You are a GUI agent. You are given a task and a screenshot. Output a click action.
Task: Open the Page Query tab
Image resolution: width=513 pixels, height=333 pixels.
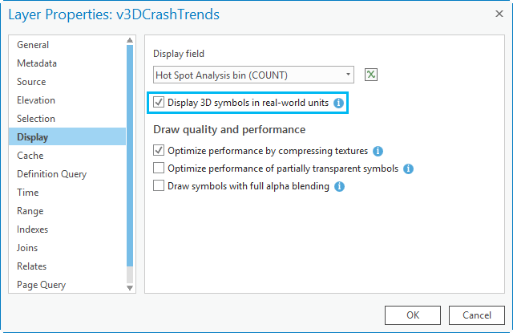[42, 285]
